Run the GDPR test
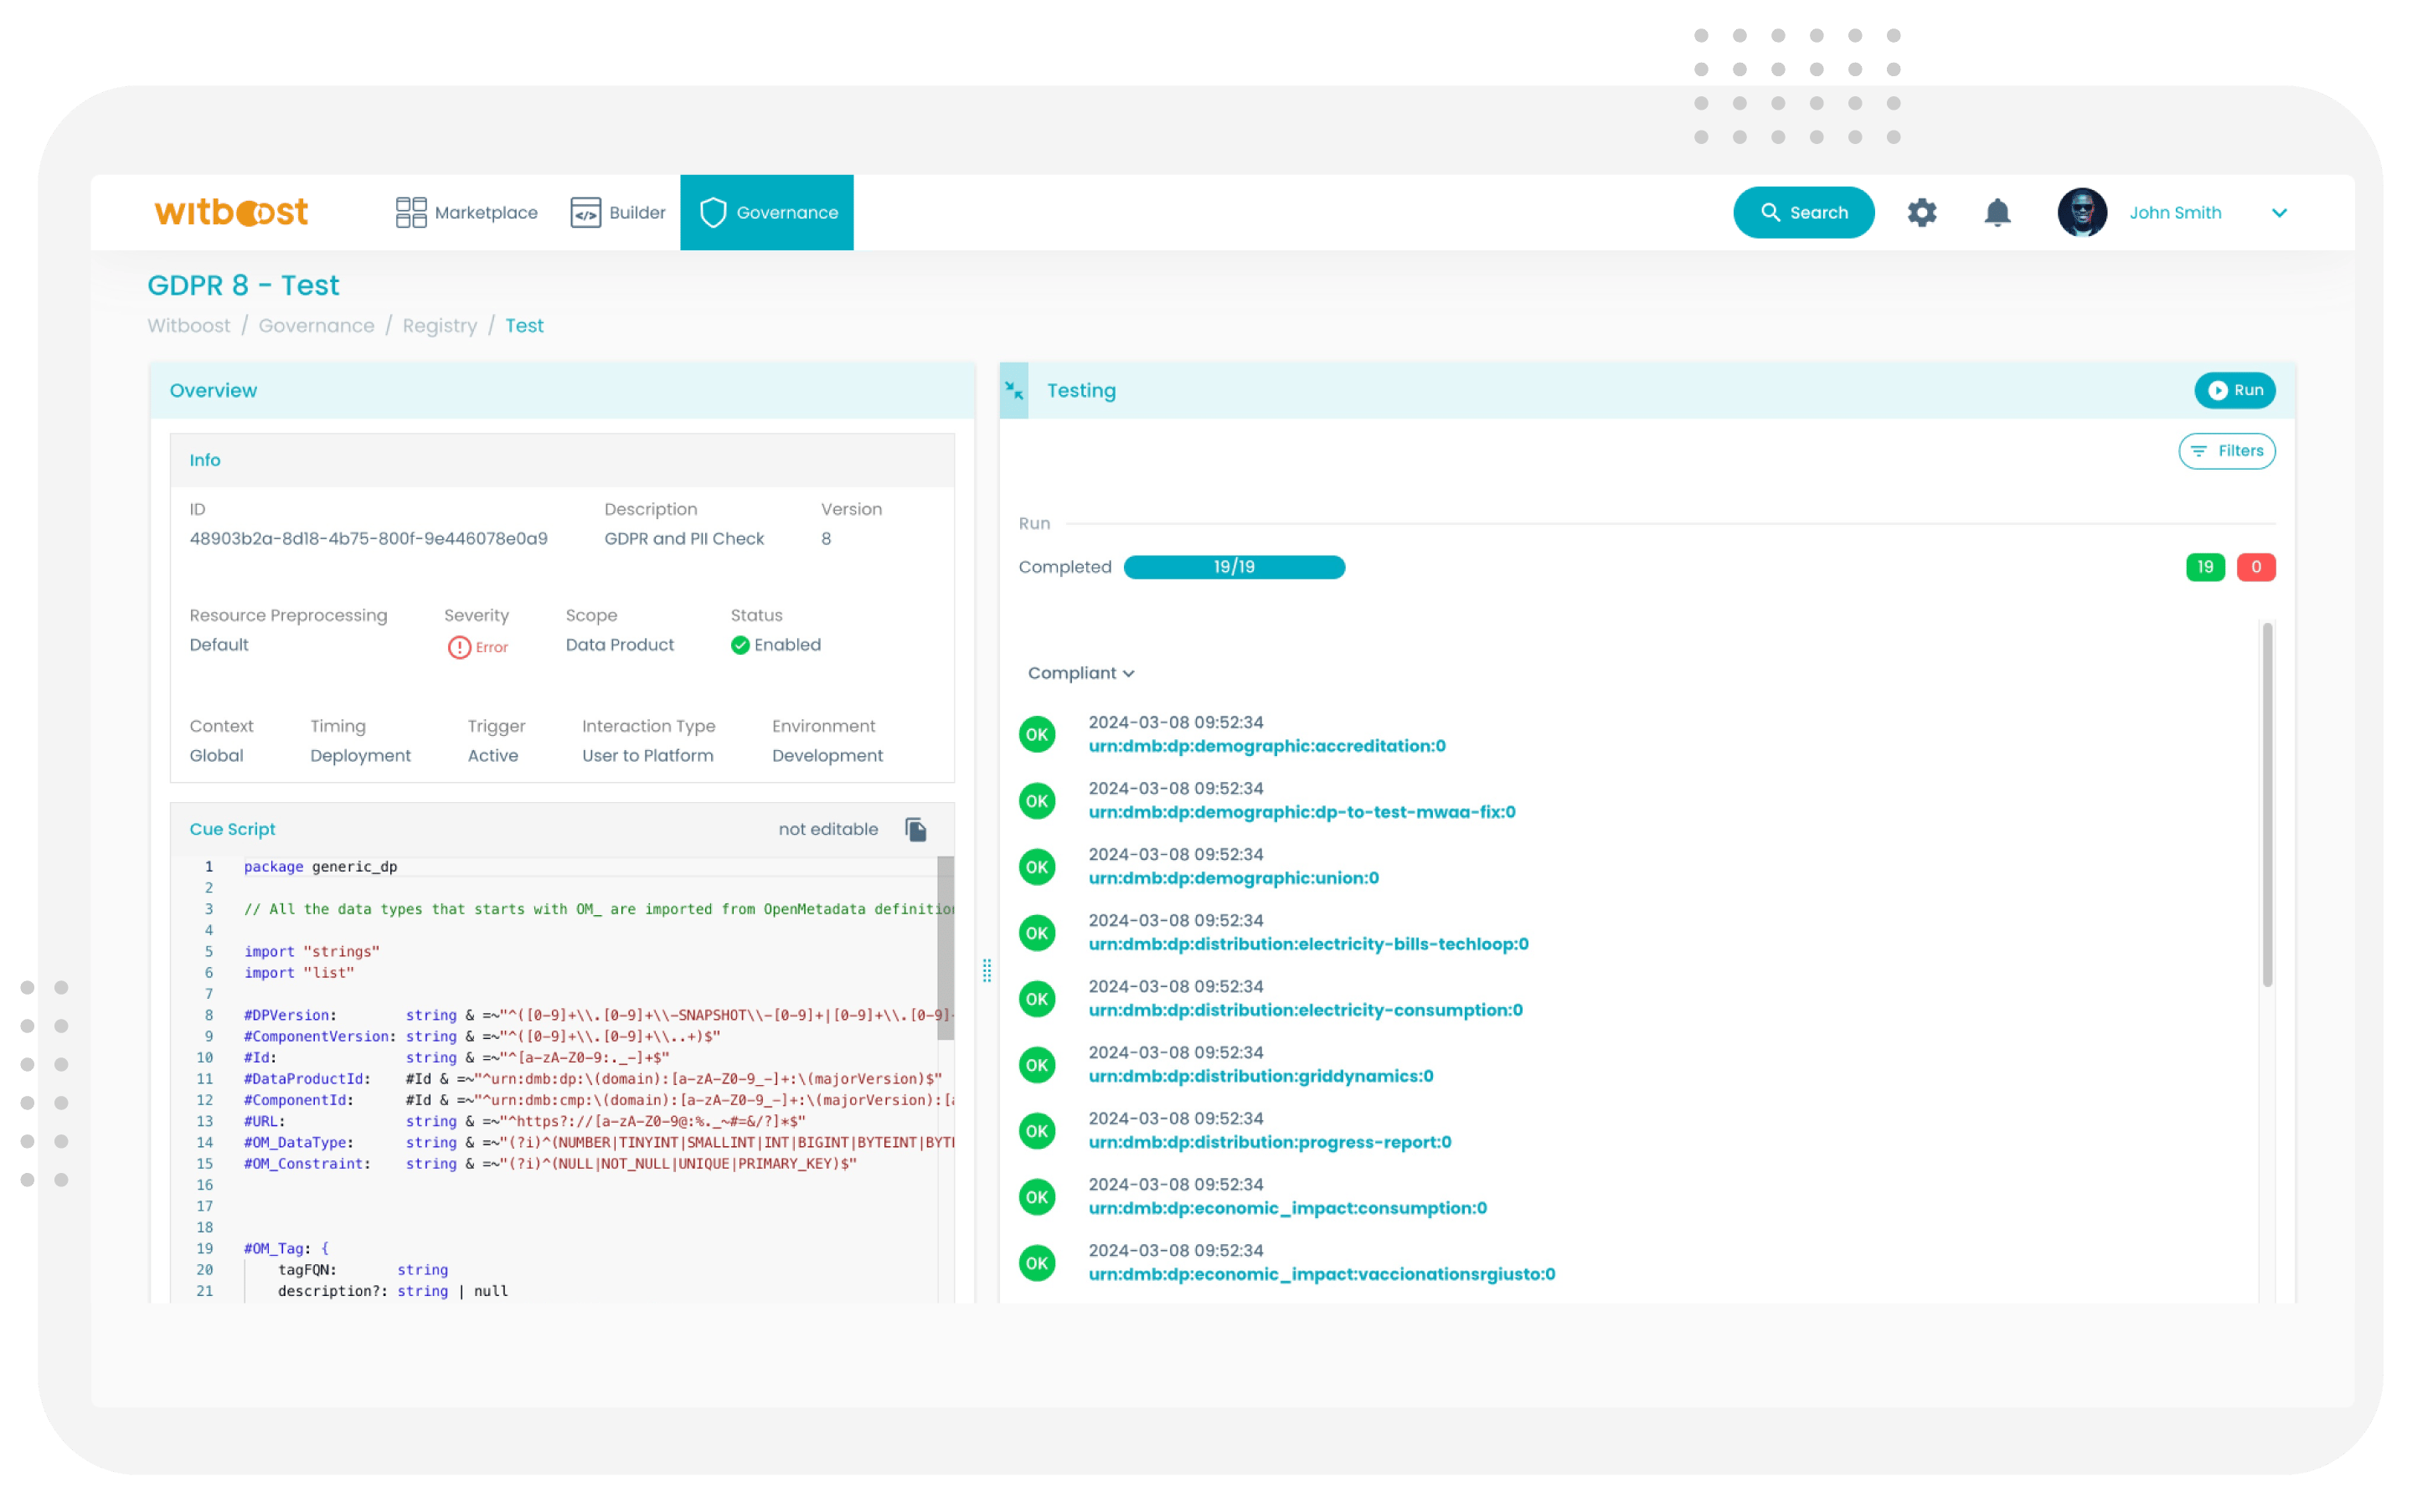The image size is (2412, 1507). (2234, 391)
